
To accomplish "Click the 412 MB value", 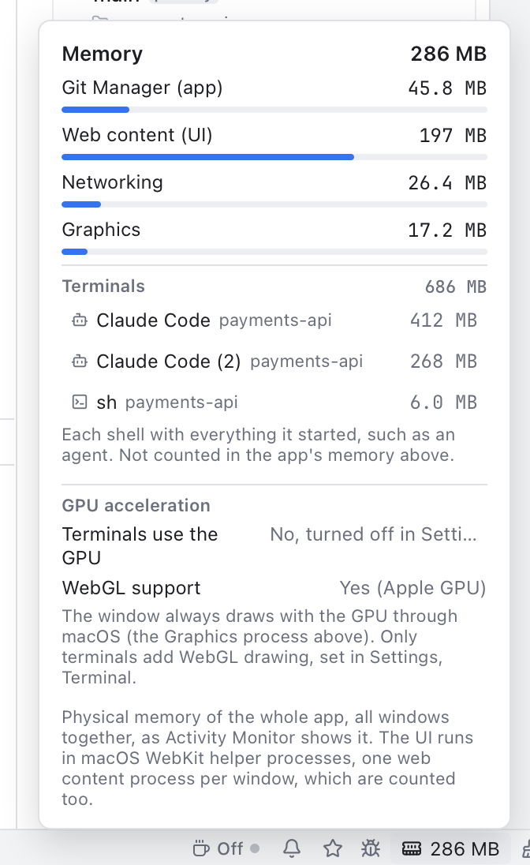I will point(443,320).
